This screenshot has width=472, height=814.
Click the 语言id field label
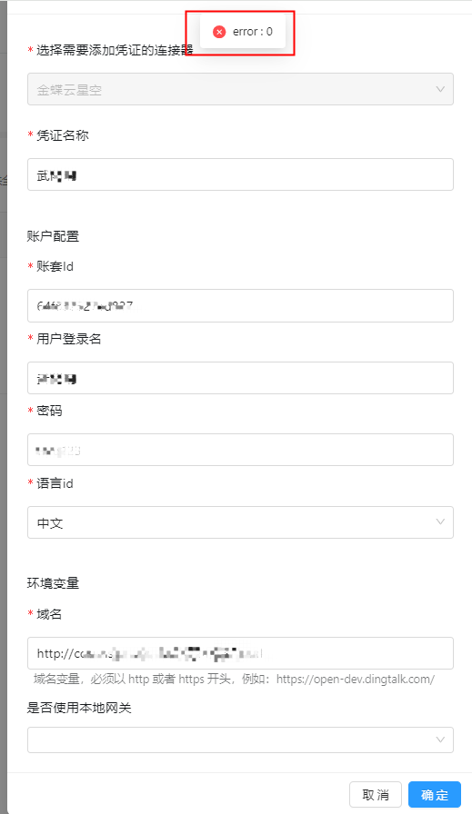point(55,483)
